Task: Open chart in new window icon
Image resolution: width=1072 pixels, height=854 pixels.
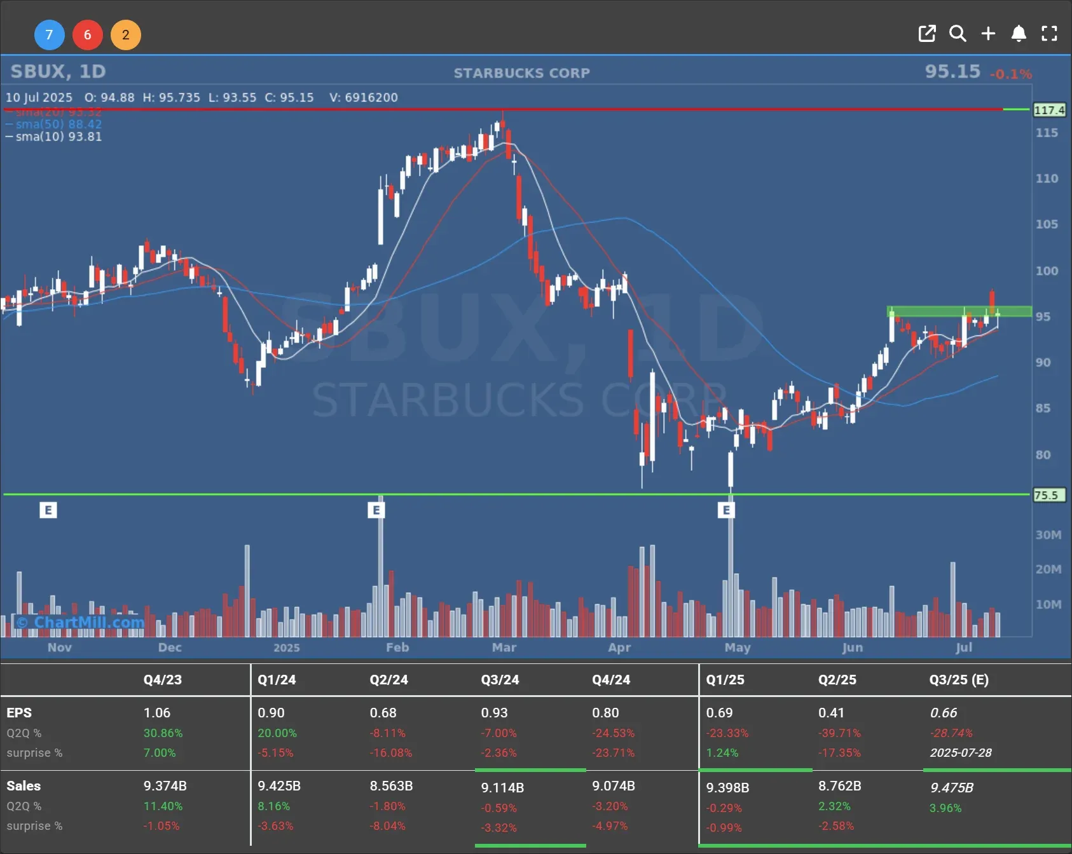Action: pyautogui.click(x=927, y=34)
